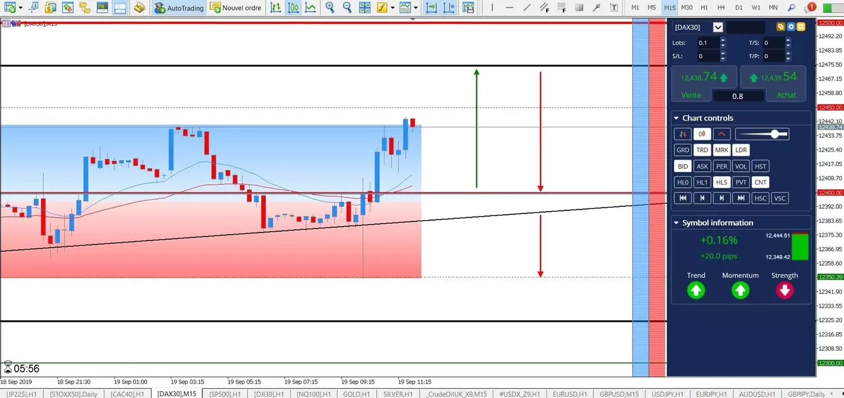Viewport: 844px width, 398px height.
Task: Toggle the MRK chart control
Action: pos(721,150)
